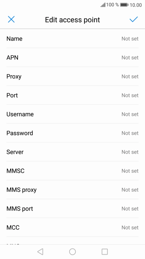Tap the circular home navigation icon
The width and height of the screenshot is (145, 259).
[x=72, y=252]
